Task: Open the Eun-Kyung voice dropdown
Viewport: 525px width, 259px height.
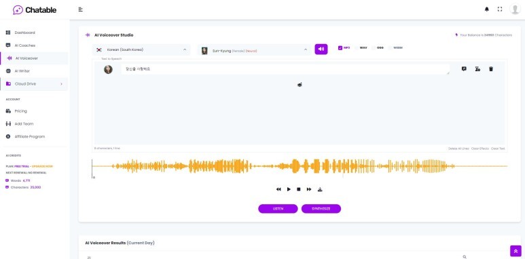Action: click(254, 49)
